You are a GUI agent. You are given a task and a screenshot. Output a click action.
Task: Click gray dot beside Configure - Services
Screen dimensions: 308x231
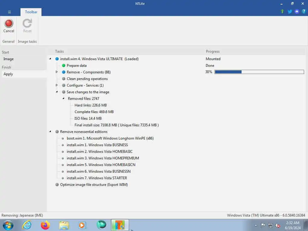[64, 85]
